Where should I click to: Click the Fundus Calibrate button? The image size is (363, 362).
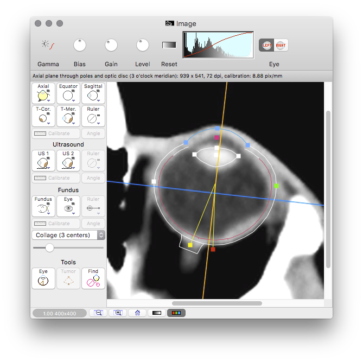(x=56, y=224)
